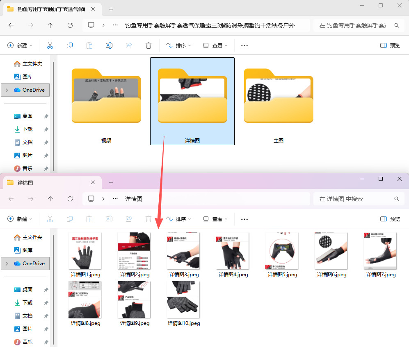Click the Copy icon in the 钓鱼专用手套 window toolbar
Screen dimensions: 409x347
coord(70,45)
